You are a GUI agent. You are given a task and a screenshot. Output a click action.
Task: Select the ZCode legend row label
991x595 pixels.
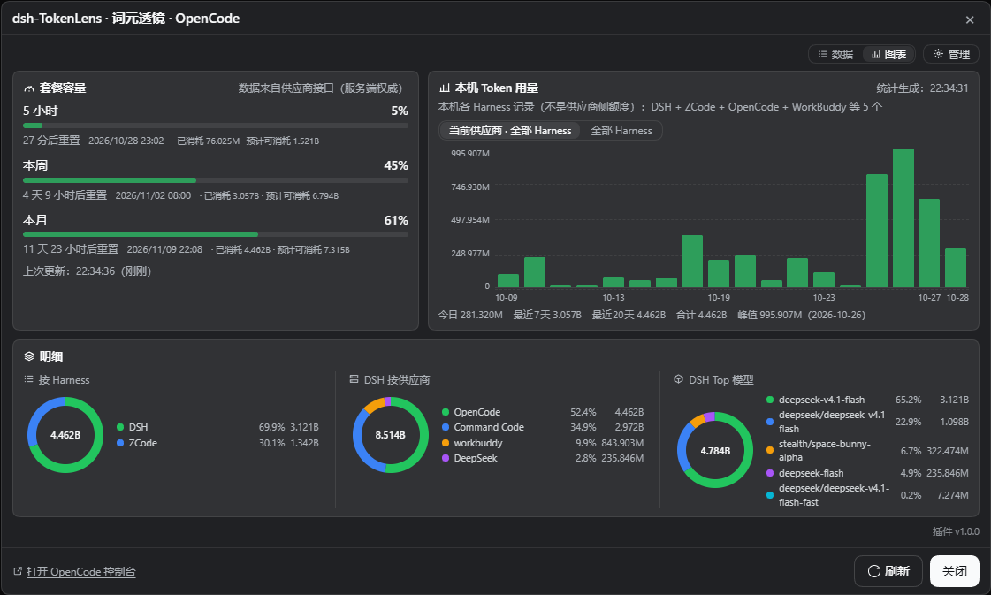[143, 443]
